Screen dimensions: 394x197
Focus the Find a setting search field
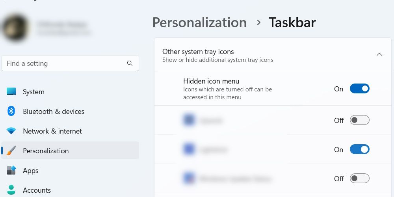point(63,63)
